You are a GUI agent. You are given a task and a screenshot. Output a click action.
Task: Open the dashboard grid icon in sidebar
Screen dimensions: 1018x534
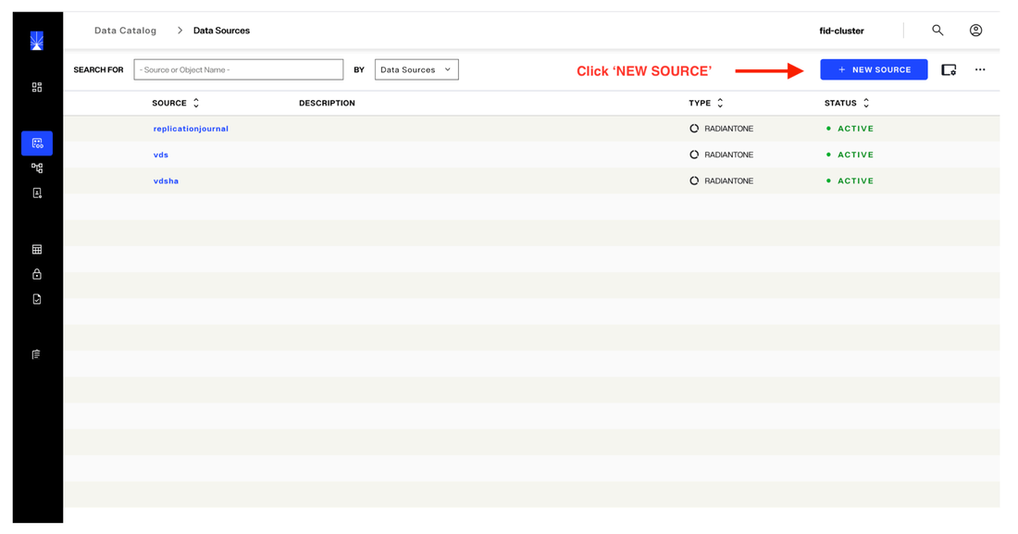37,87
